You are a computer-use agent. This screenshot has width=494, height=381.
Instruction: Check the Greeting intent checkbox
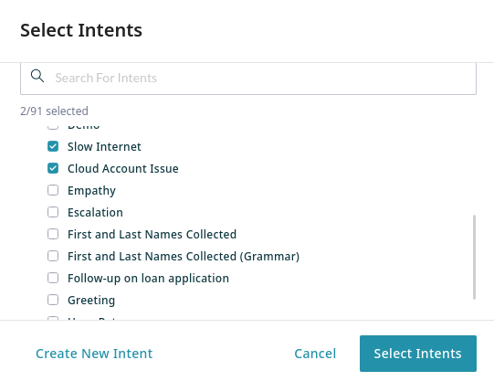pos(53,300)
